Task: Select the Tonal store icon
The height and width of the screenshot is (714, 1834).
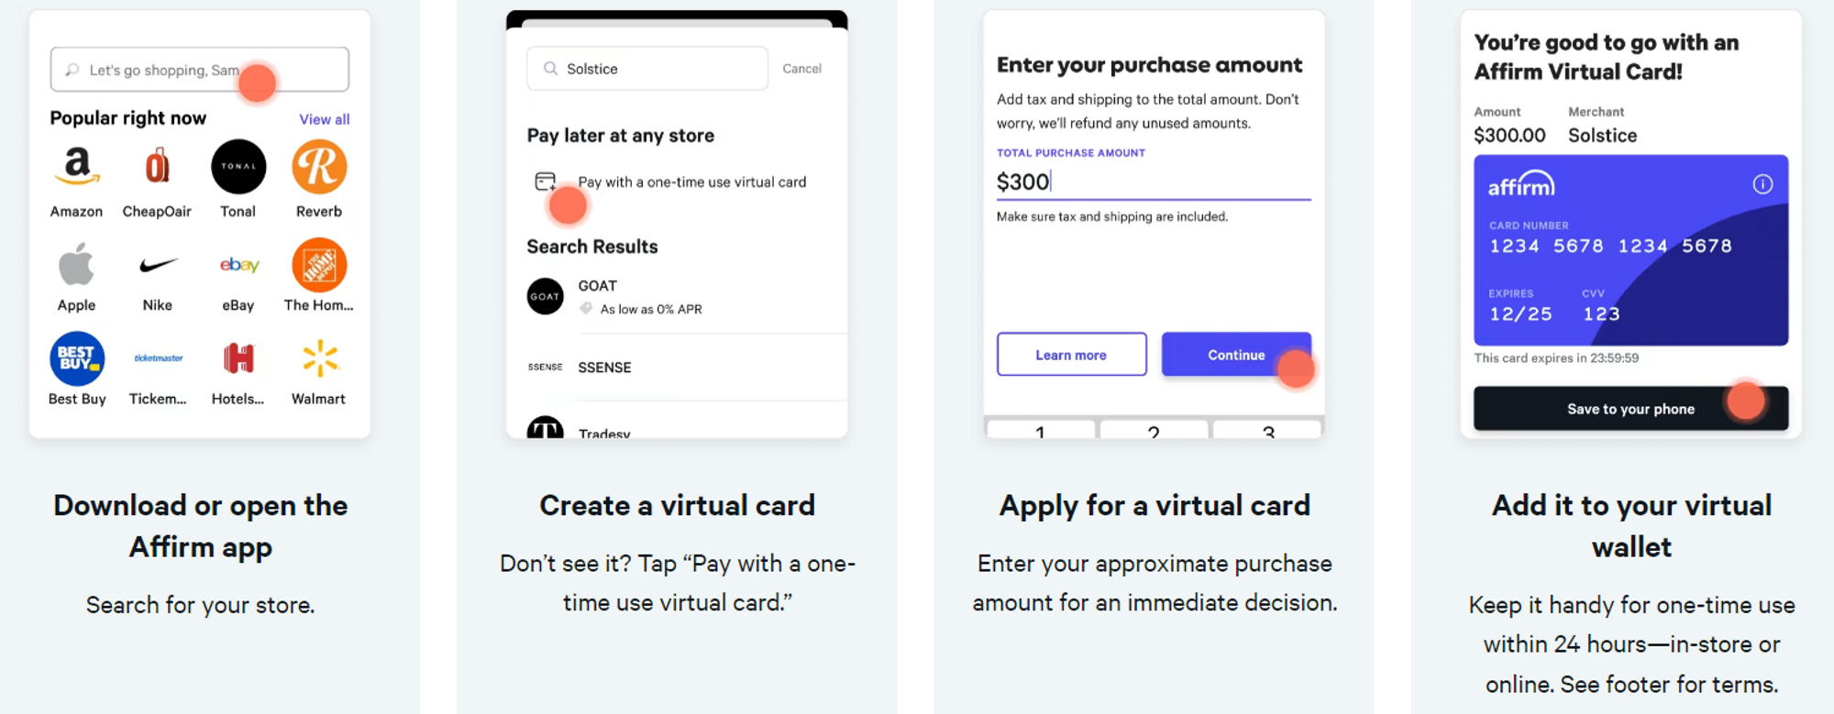Action: pyautogui.click(x=238, y=166)
